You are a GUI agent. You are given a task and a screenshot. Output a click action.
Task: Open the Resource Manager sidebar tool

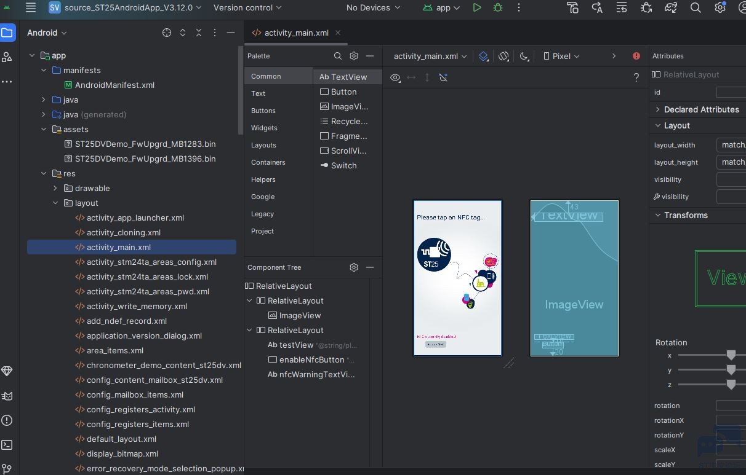coord(7,57)
